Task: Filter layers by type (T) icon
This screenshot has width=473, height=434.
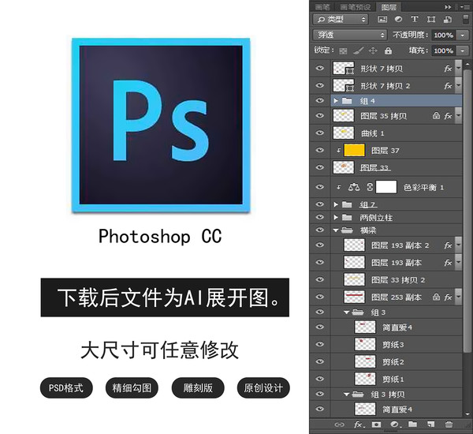Action: [415, 19]
